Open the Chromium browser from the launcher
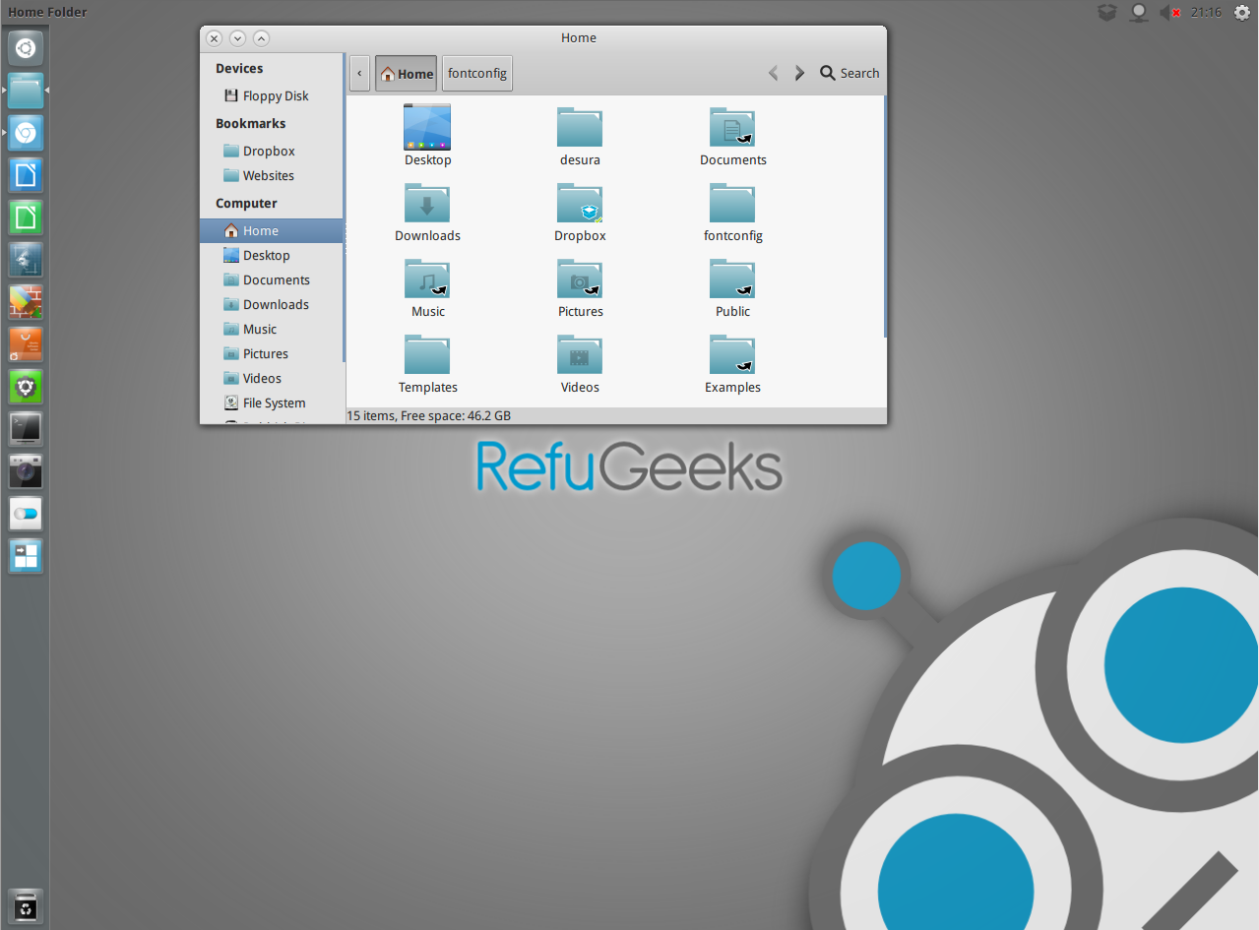 pos(26,133)
